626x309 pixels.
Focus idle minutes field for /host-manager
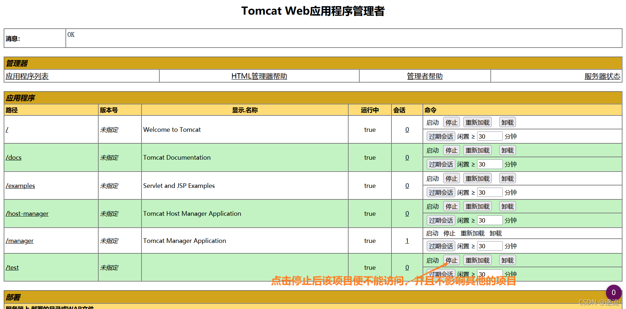point(490,220)
